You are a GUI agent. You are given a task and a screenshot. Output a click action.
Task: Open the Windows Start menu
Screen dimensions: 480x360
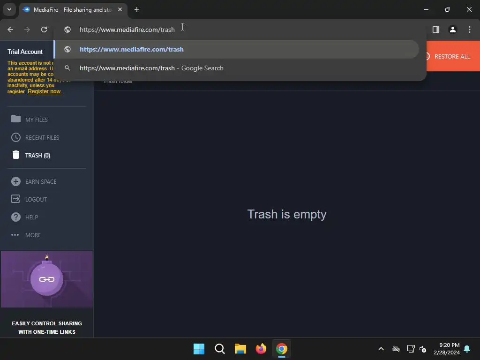199,349
